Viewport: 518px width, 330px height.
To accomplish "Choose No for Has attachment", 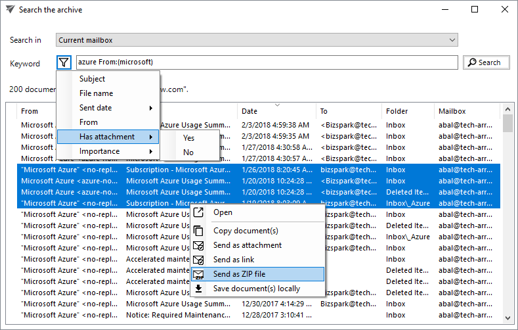I will [x=189, y=153].
